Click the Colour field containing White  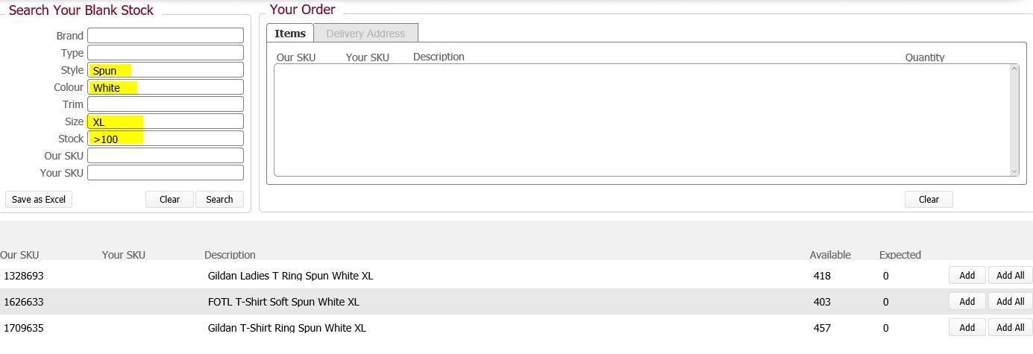[x=166, y=87]
